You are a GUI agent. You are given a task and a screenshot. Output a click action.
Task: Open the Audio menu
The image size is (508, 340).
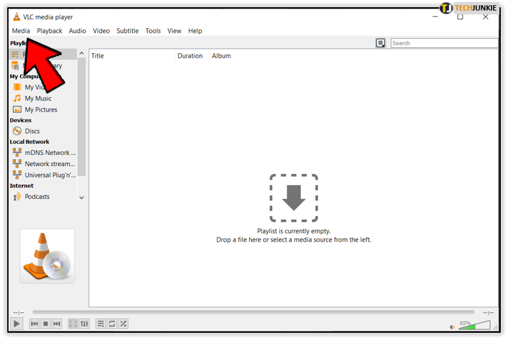coord(78,31)
